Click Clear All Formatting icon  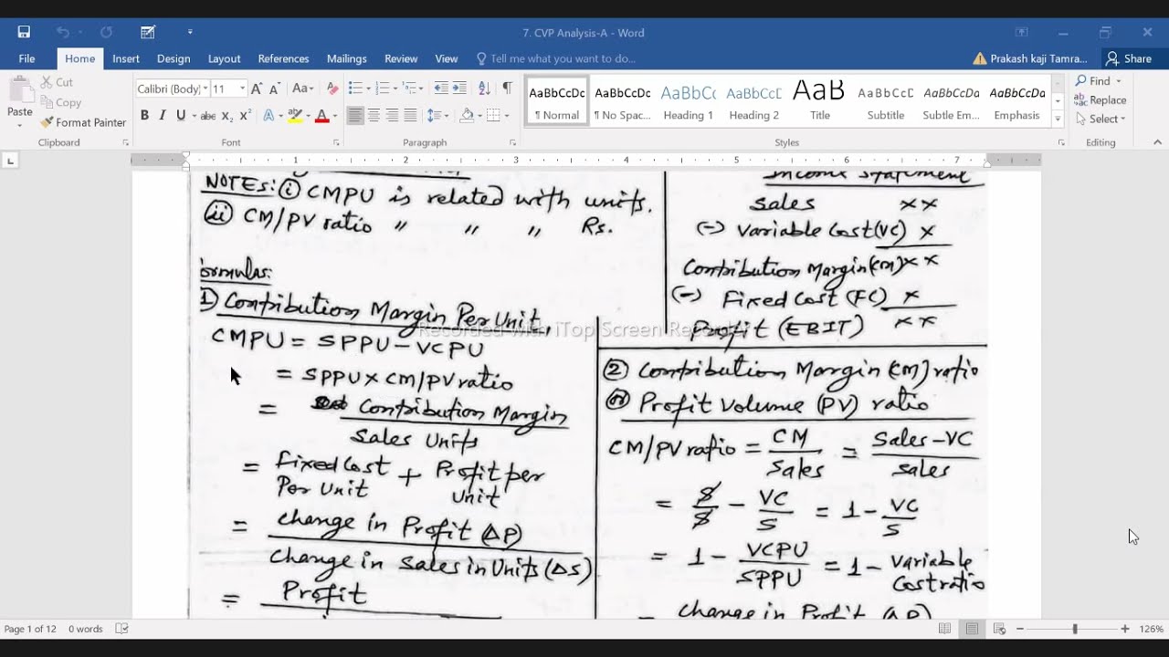pyautogui.click(x=332, y=89)
